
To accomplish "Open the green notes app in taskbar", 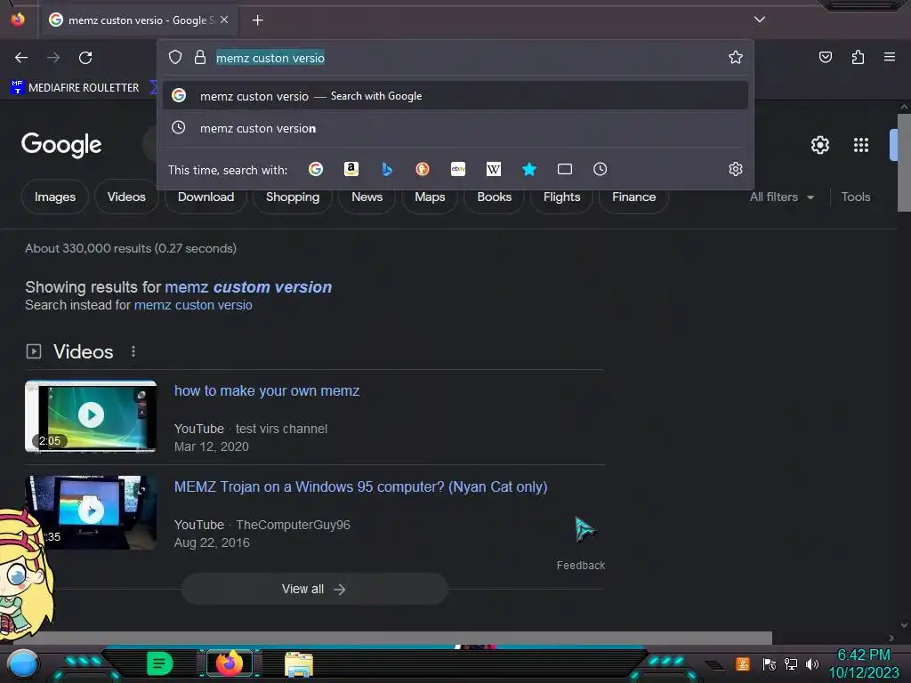I will 159,663.
